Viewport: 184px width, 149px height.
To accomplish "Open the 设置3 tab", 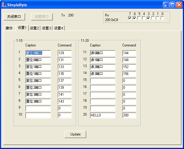I will pos(46,28).
